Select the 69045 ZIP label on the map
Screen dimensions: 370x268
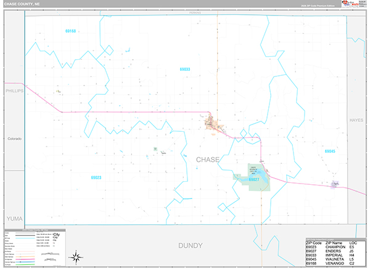pyautogui.click(x=330, y=152)
